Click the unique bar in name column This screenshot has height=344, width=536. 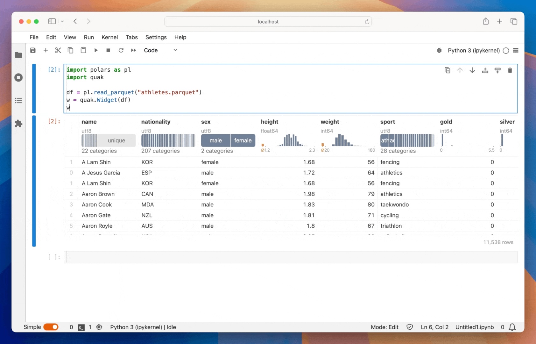point(116,140)
